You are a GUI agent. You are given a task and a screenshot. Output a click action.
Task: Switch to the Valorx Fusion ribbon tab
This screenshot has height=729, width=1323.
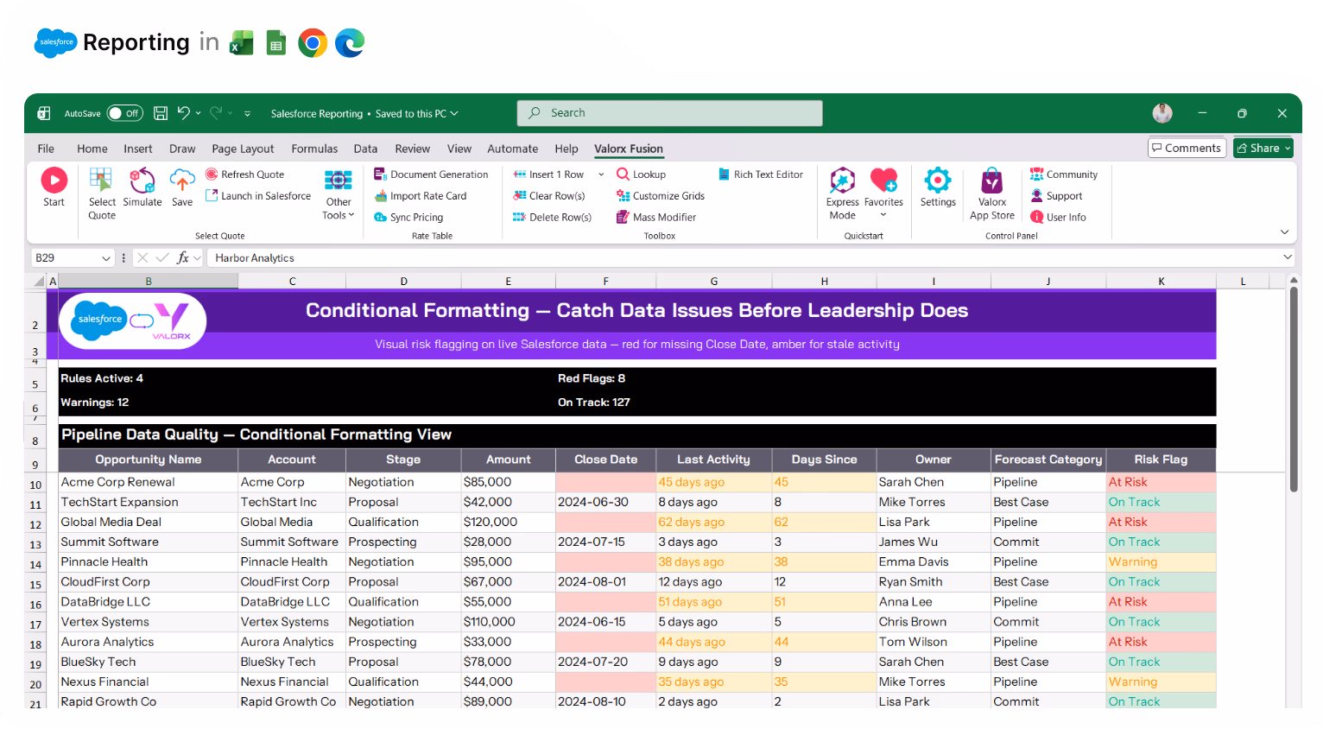(629, 149)
